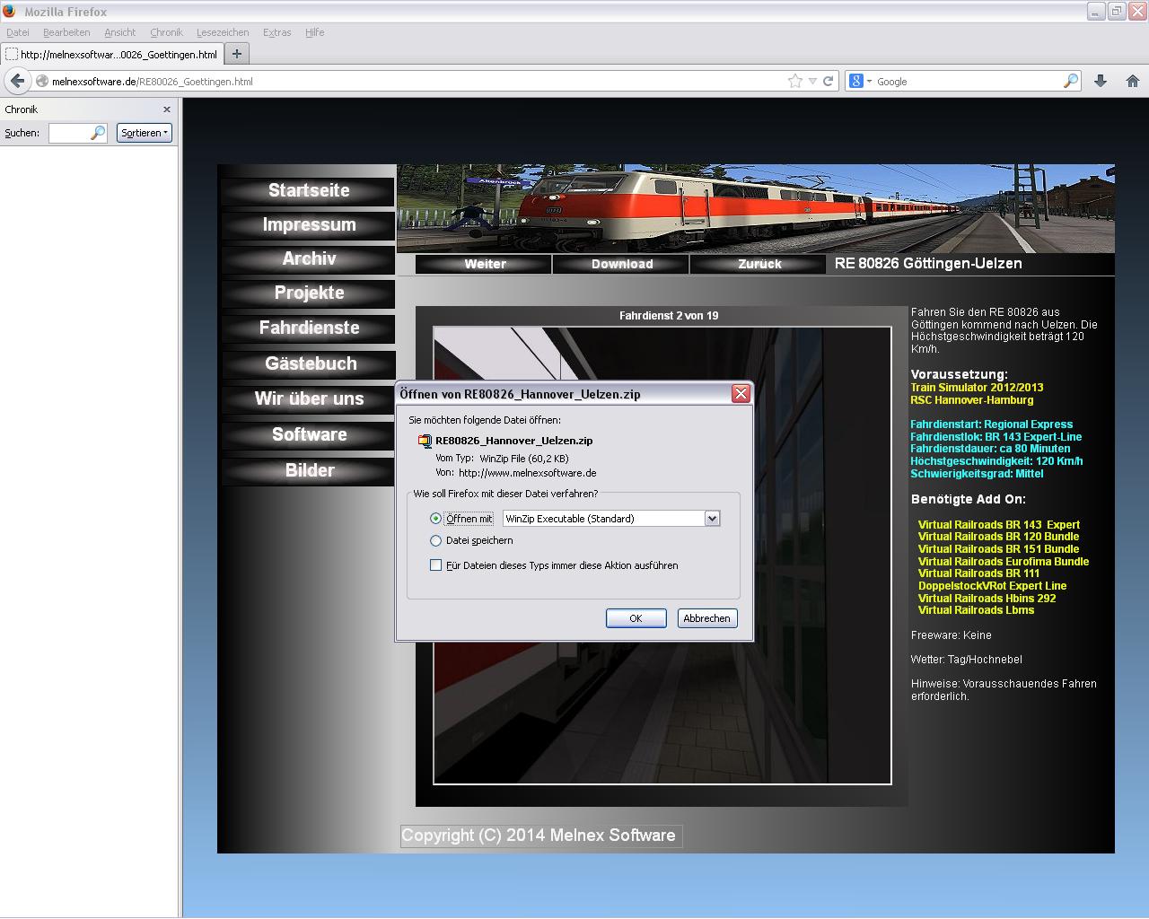
Task: Open the Bilder page link
Action: [308, 470]
